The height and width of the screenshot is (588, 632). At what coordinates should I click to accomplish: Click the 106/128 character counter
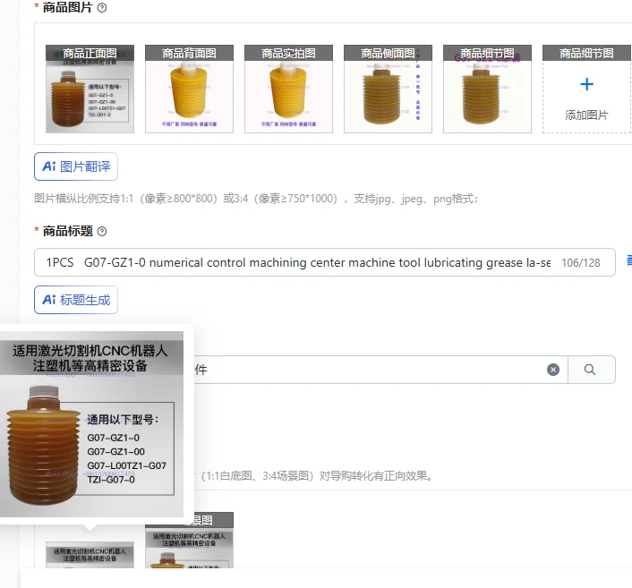(581, 263)
